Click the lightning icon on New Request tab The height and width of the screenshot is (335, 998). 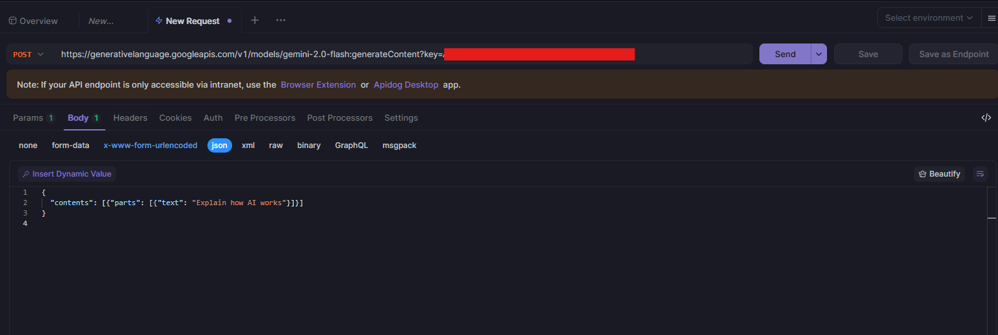coord(159,21)
